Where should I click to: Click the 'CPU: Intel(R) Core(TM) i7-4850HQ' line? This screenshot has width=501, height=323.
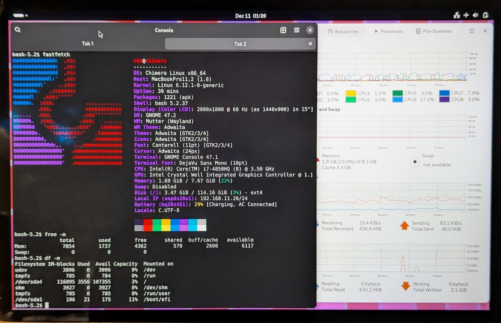204,169
